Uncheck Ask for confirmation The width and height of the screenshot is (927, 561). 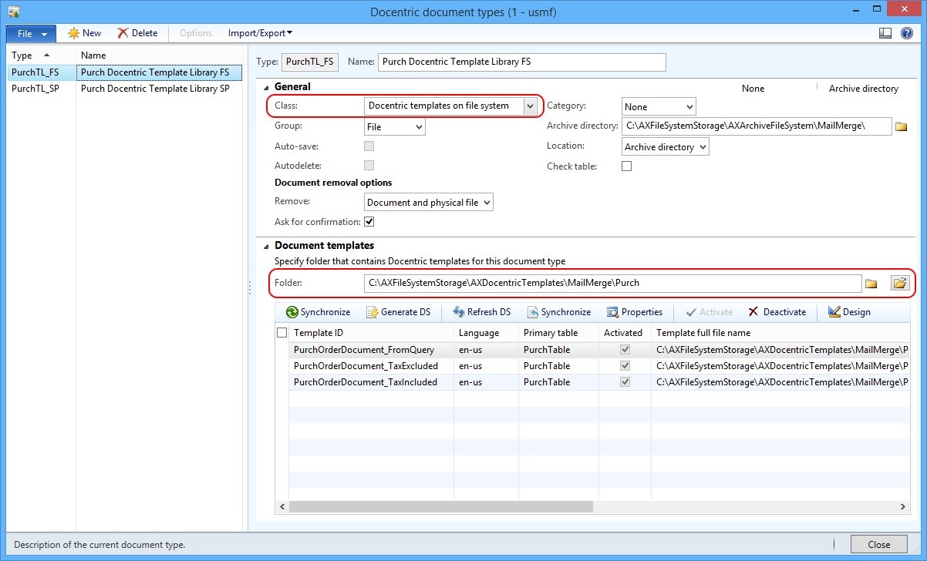click(369, 221)
